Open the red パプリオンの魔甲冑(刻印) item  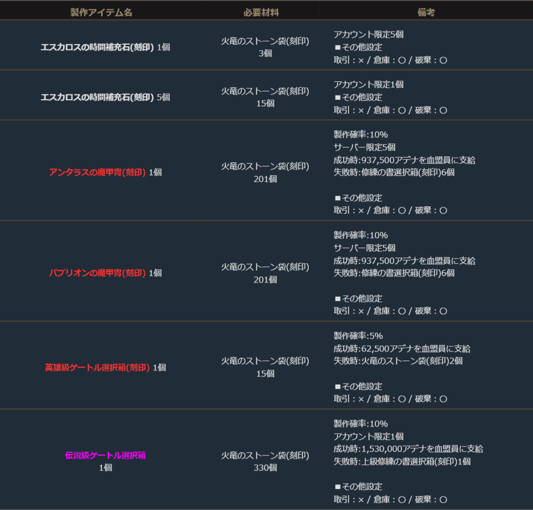coord(97,273)
